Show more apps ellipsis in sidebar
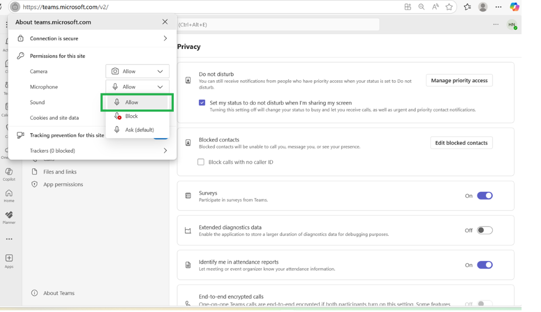This screenshot has height=312, width=541. pyautogui.click(x=9, y=239)
